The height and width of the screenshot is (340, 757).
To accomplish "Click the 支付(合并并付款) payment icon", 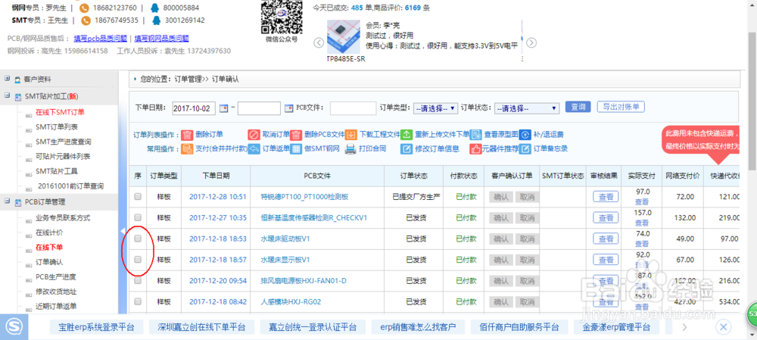I will coord(187,148).
